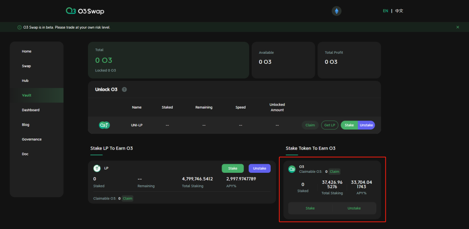Click the LP pool token icon
This screenshot has width=469, height=229.
tap(97, 168)
